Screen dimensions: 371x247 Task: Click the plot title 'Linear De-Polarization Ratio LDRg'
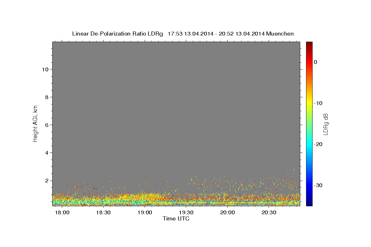[117, 34]
